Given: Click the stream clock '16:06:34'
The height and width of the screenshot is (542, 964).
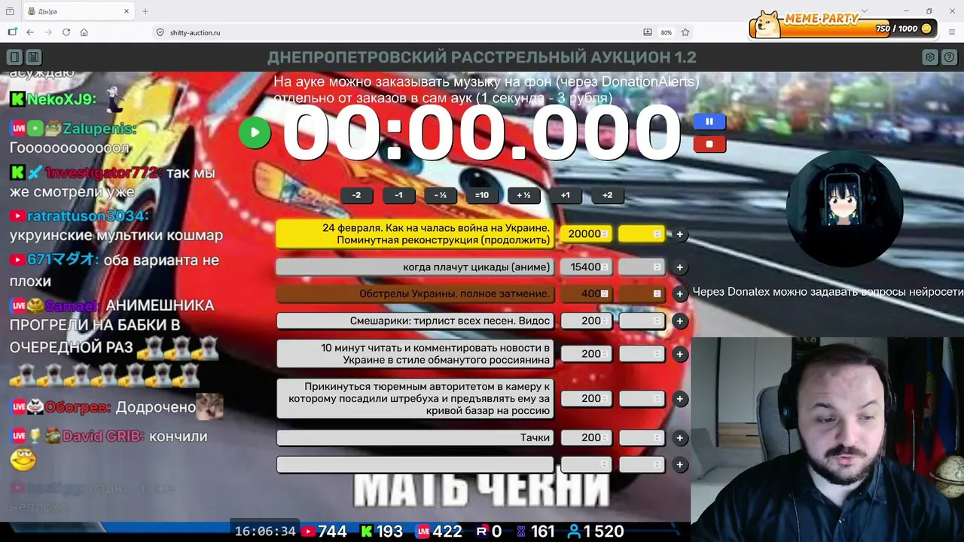Looking at the screenshot, I should tap(265, 531).
